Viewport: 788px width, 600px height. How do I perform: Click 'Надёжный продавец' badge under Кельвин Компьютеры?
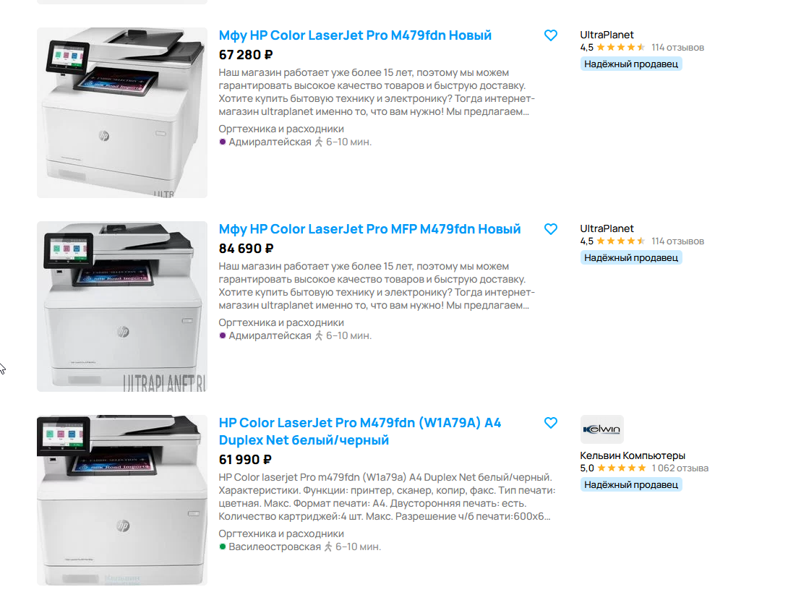click(631, 485)
